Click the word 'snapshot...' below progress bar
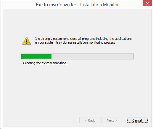Image resolution: width=153 pixels, height=129 pixels. 61,63
